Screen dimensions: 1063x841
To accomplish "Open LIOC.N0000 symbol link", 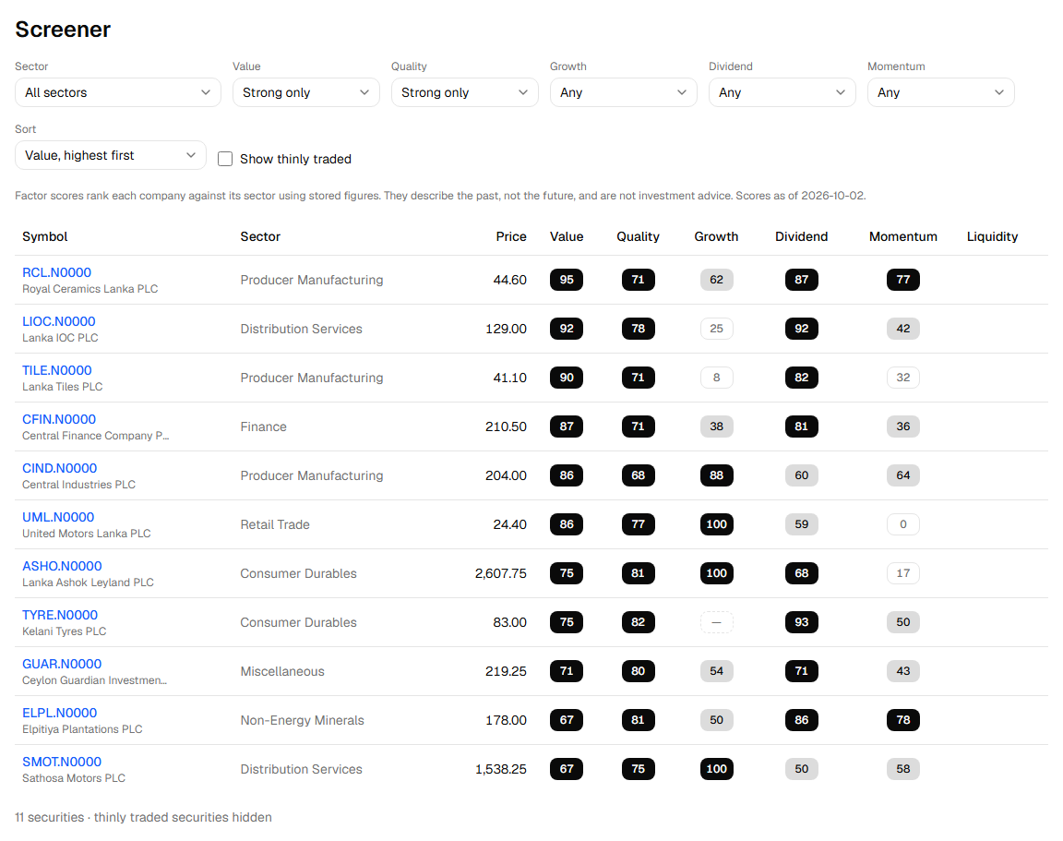I will click(59, 321).
